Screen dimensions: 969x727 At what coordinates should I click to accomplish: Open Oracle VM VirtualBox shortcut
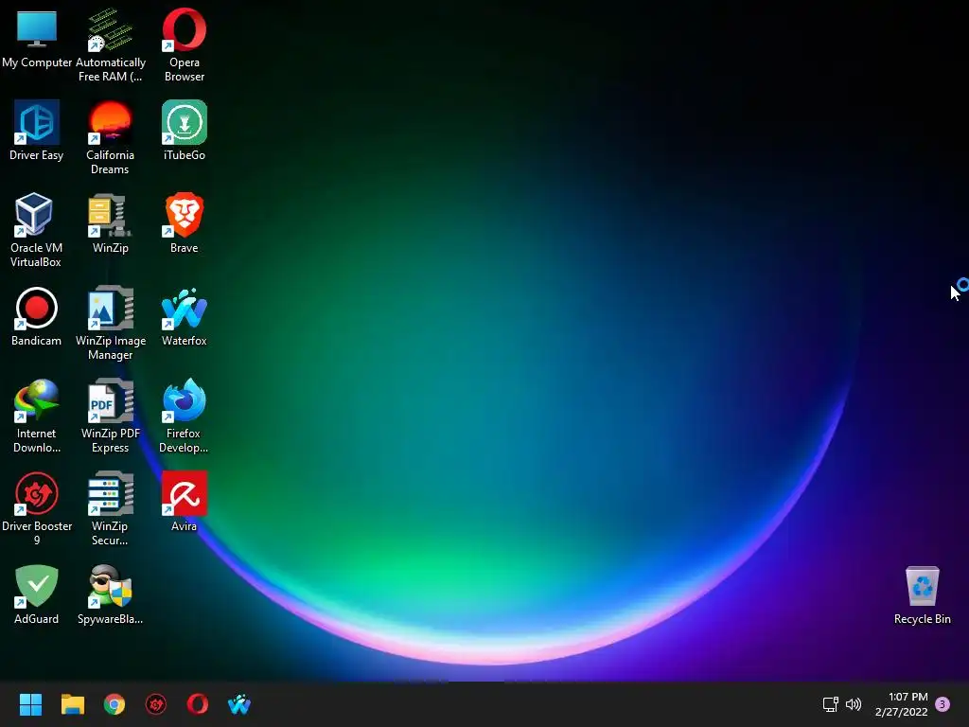tap(36, 230)
